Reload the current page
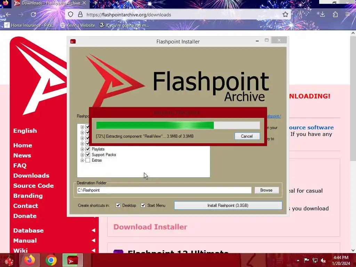The height and width of the screenshot is (267, 356). pyautogui.click(x=33, y=15)
